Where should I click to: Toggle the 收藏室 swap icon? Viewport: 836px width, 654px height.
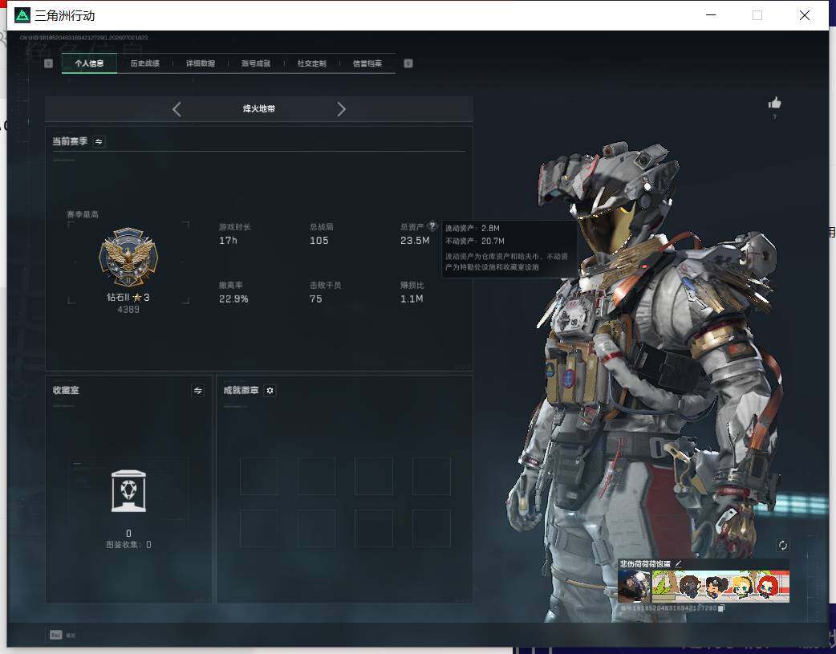pos(198,391)
